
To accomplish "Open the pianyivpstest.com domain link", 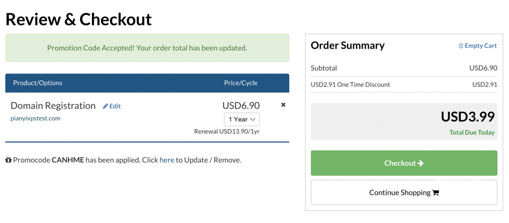I will click(35, 118).
